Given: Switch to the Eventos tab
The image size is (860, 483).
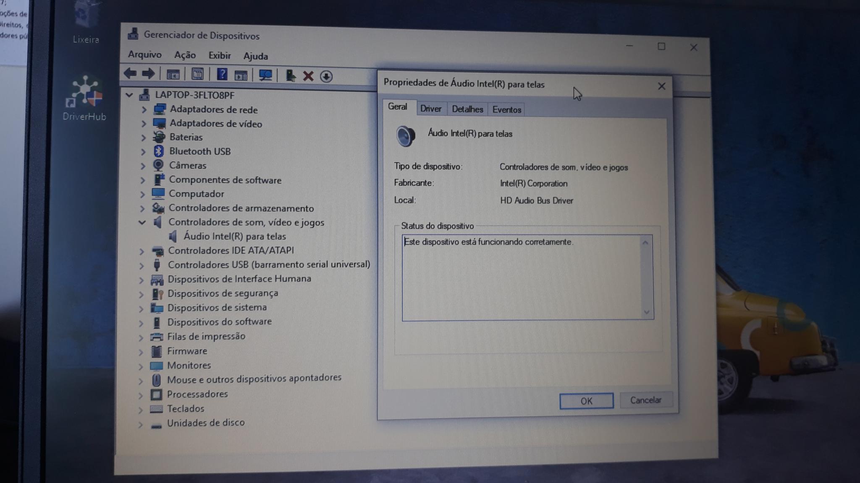Looking at the screenshot, I should pyautogui.click(x=506, y=110).
